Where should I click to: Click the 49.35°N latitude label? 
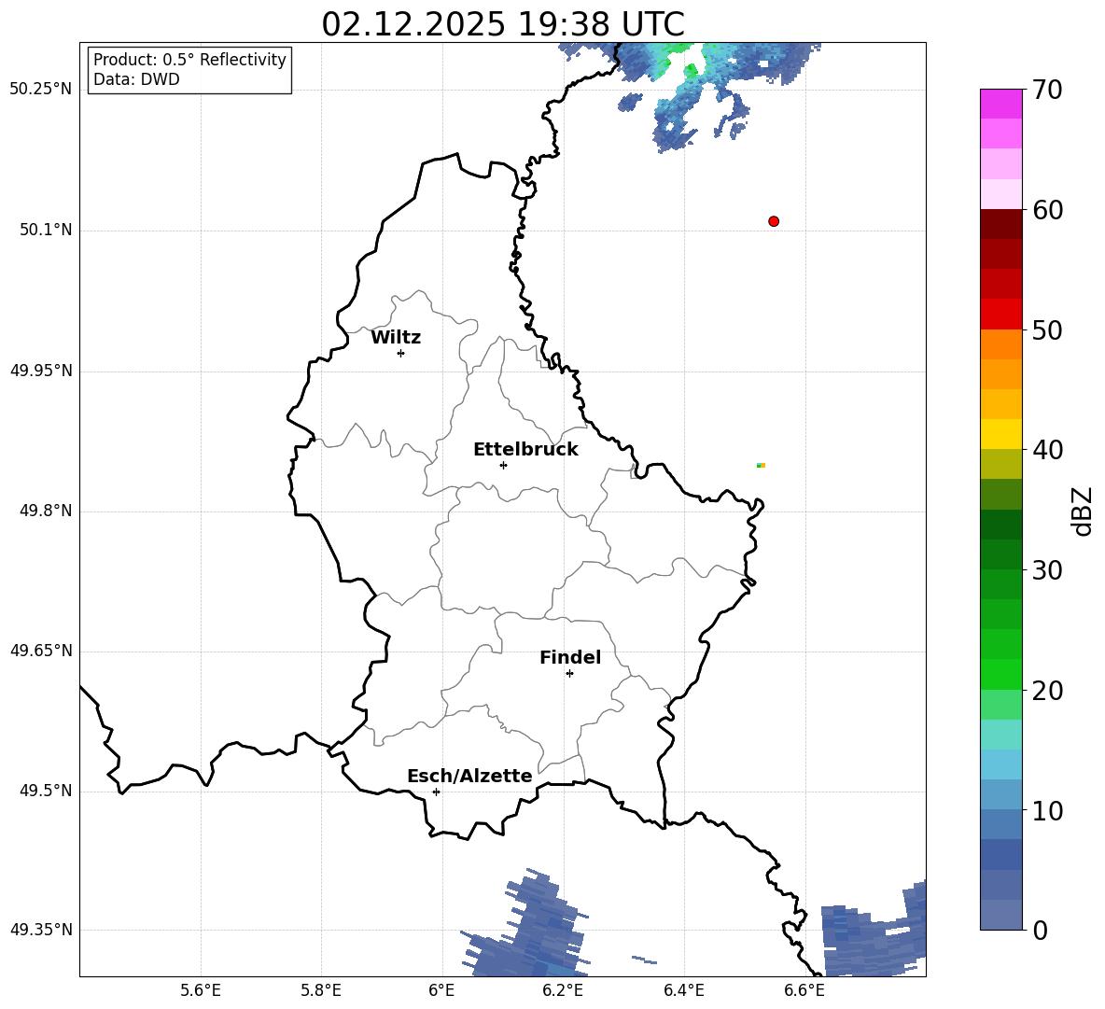click(41, 930)
